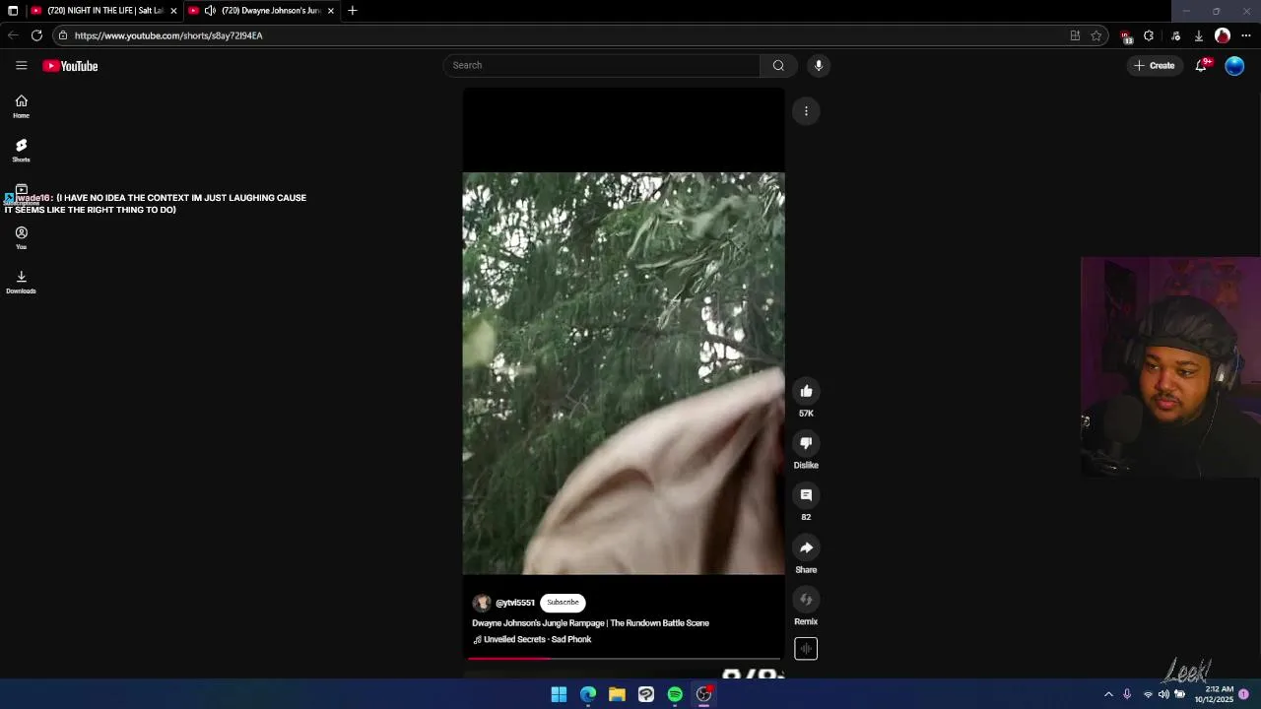Go to the YouTube logo homepage
The width and height of the screenshot is (1261, 709).
pos(70,66)
